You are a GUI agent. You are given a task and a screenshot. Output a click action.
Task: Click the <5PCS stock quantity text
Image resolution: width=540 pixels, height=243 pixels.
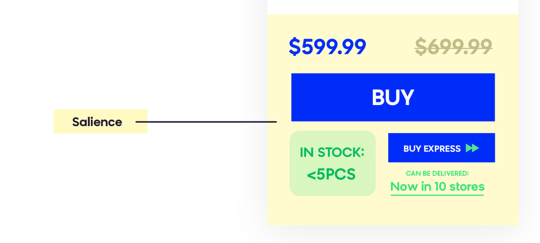[x=331, y=175]
